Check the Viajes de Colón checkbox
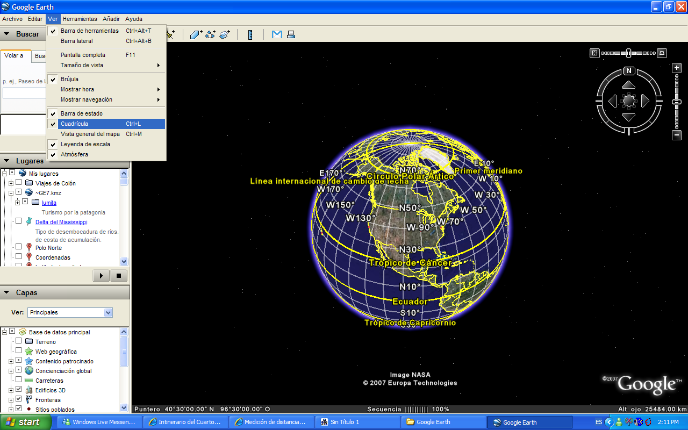688x430 pixels. 19,183
